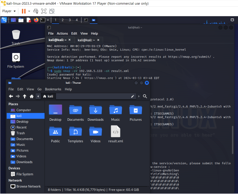Open the Thunar Go menu
Image resolution: width=238 pixels, height=194 pixels.
pyautogui.click(x=39, y=89)
